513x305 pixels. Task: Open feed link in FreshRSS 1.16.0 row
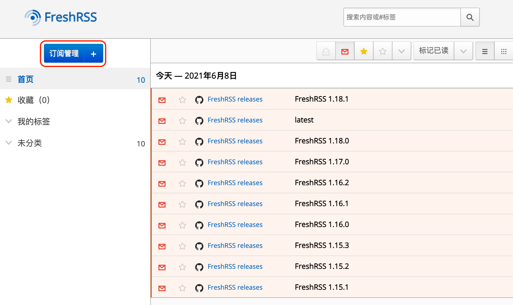(x=235, y=225)
